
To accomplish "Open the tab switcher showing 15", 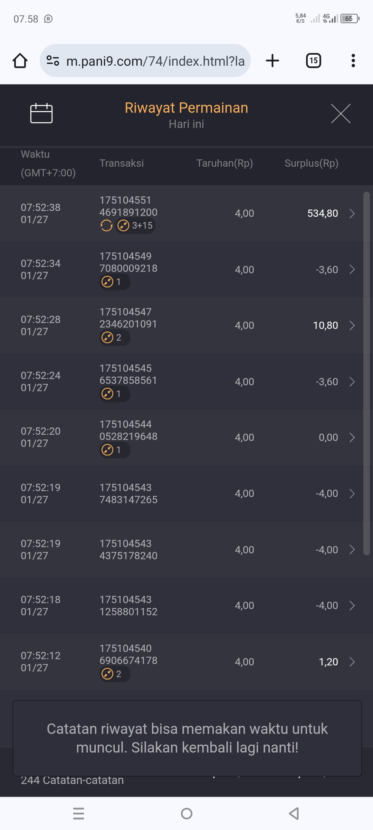I will click(x=313, y=61).
